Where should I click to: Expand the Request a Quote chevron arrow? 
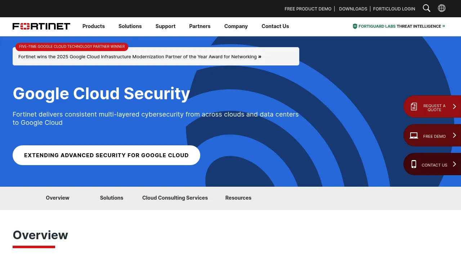point(454,106)
